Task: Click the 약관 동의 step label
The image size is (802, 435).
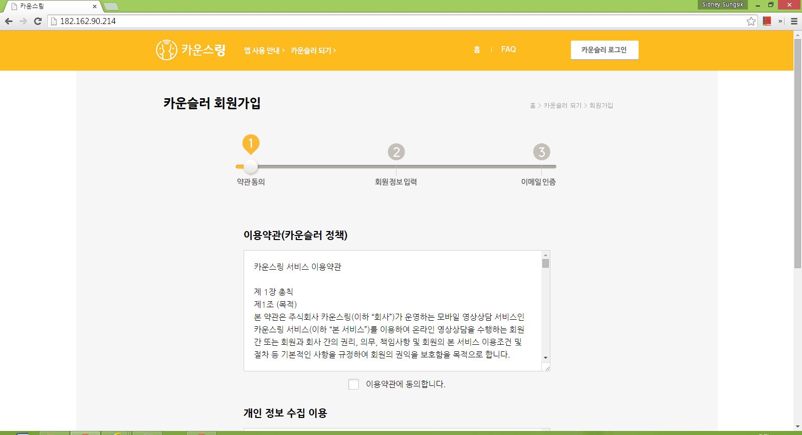Action: click(x=251, y=182)
